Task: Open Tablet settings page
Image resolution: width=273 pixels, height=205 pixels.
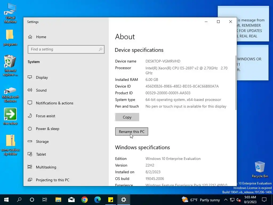Action: coord(66,154)
